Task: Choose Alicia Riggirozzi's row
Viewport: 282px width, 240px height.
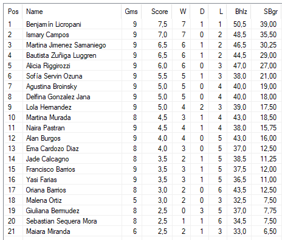Action: [x=143, y=66]
